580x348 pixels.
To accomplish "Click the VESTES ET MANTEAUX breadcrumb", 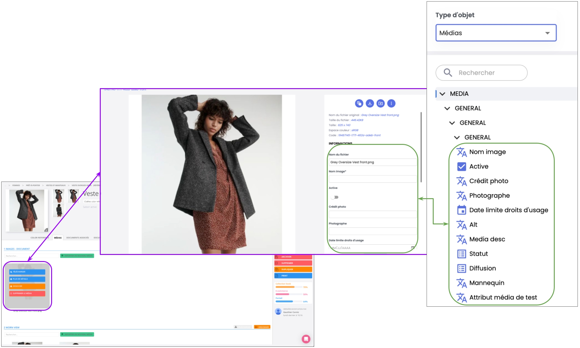I will [56, 185].
